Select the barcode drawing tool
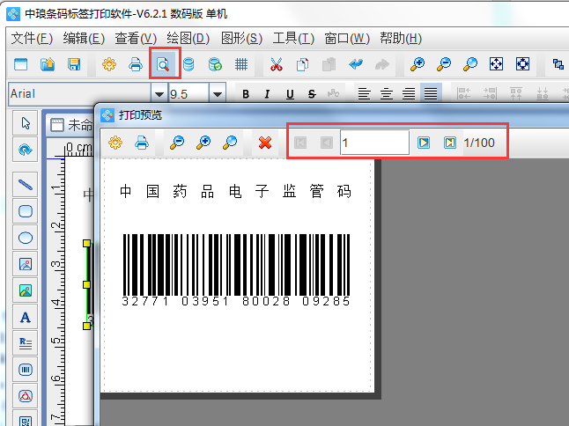Screen dimensions: 569x426 coord(25,370)
